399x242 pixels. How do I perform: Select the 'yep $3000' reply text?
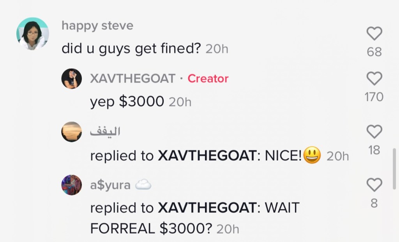pos(127,102)
